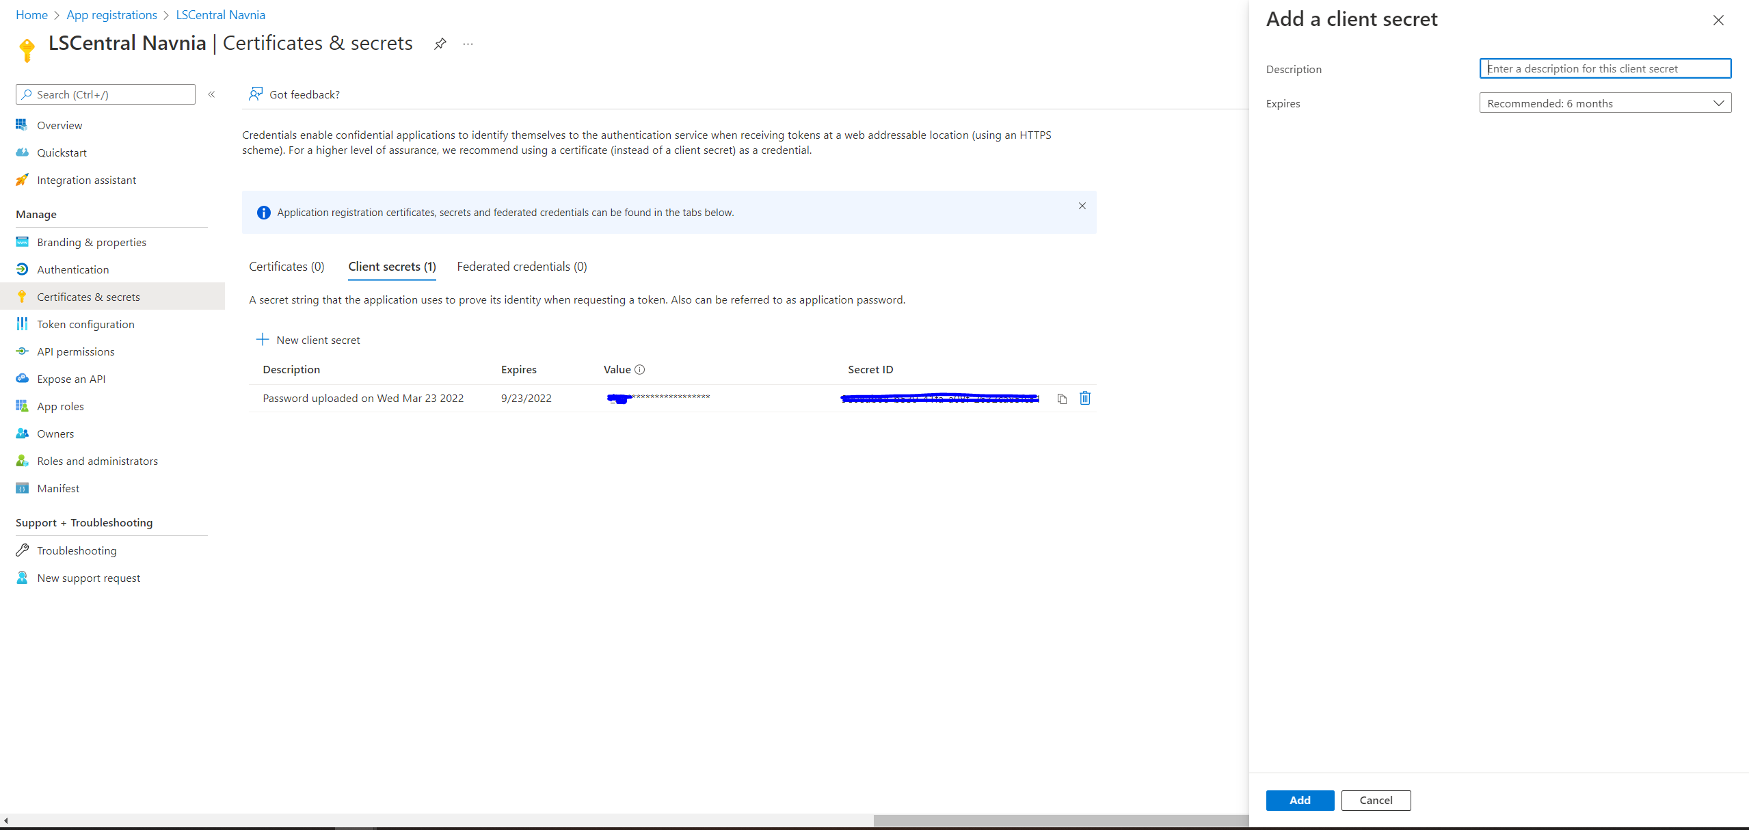Screen dimensions: 1749x830
Task: Click the horizontal scrollbar thumb
Action: (1060, 820)
